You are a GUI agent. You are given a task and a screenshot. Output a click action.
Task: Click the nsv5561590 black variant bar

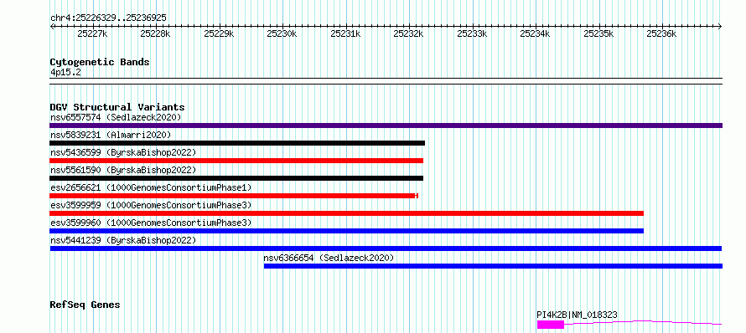pyautogui.click(x=236, y=178)
